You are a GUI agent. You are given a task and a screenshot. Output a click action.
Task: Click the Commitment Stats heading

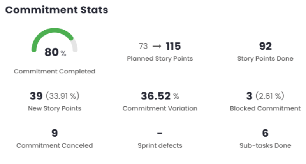click(x=56, y=10)
